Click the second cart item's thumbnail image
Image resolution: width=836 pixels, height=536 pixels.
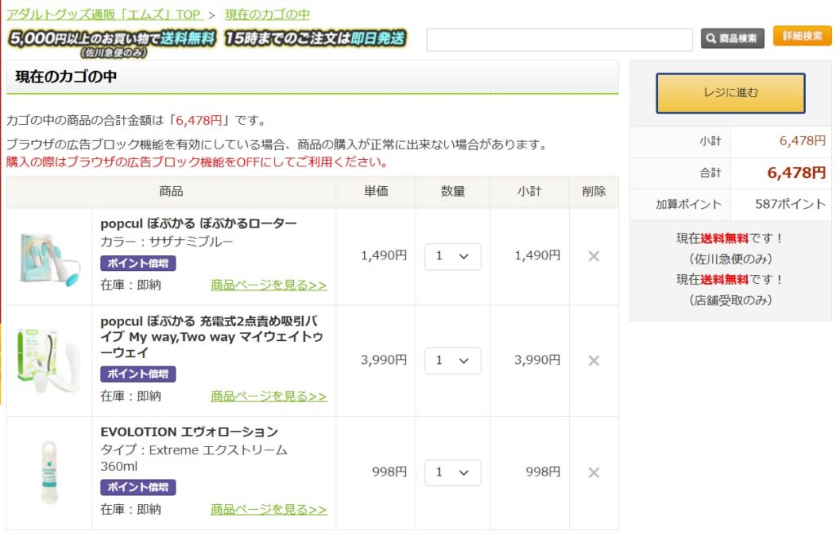coord(49,361)
